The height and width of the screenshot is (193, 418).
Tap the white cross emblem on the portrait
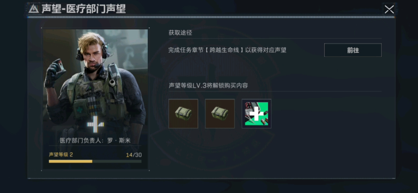coord(95,124)
